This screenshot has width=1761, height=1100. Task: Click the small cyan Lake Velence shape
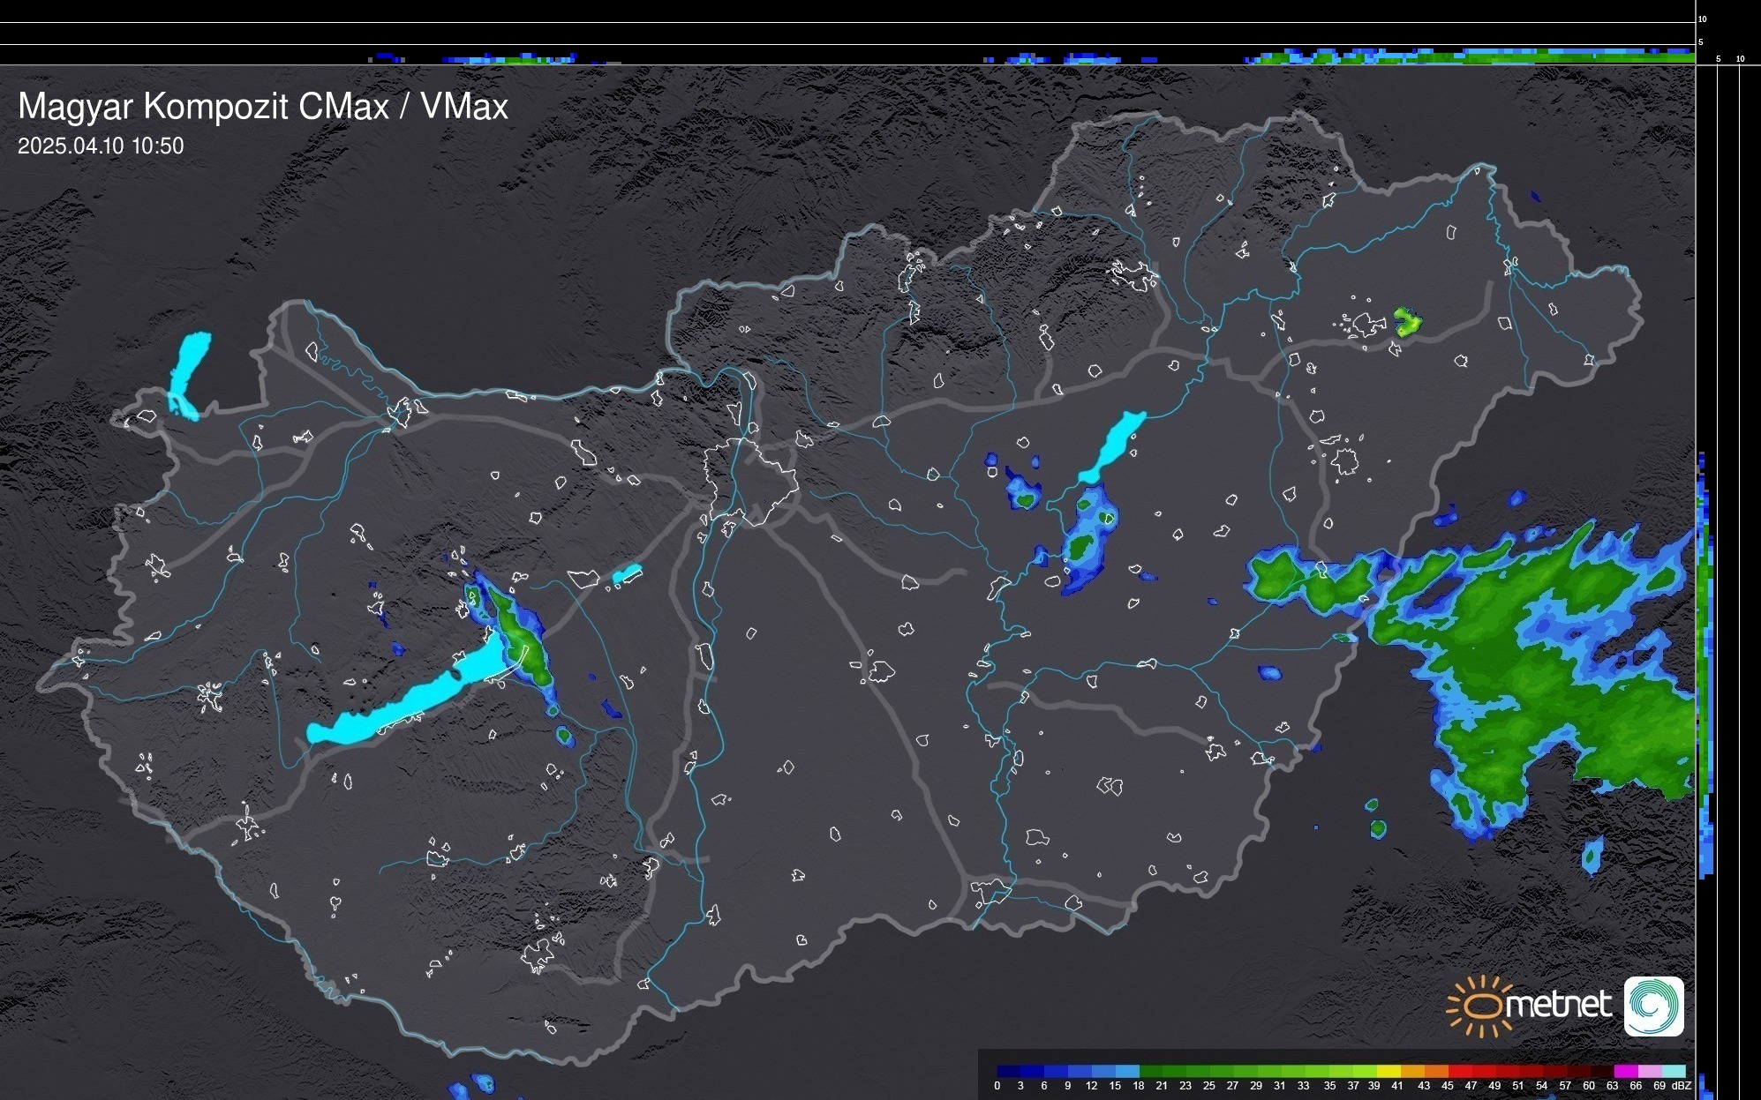(627, 575)
